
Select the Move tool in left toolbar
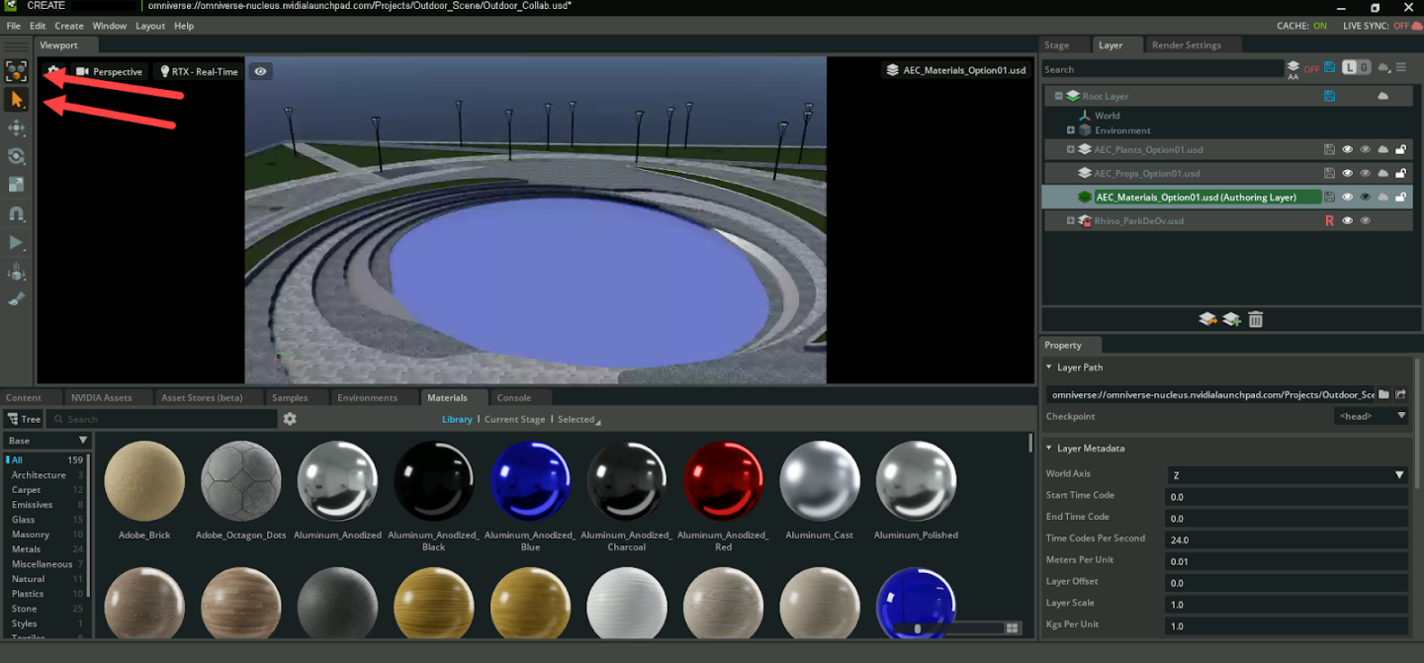[x=17, y=127]
